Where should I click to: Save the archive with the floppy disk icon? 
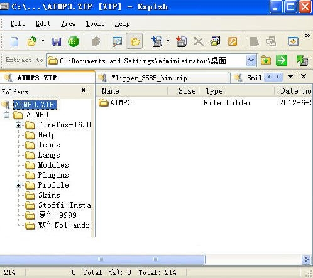point(57,41)
